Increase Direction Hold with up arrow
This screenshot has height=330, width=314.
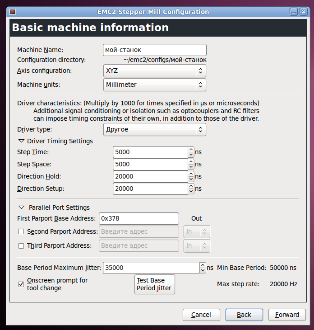click(x=191, y=174)
